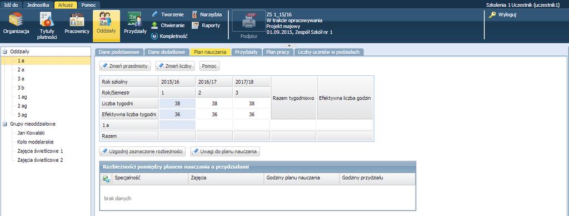Toggle the discrepancies select-all checkbox icon

(x=106, y=179)
